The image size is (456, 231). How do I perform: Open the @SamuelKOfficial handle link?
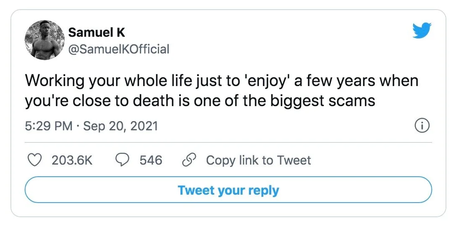click(119, 49)
